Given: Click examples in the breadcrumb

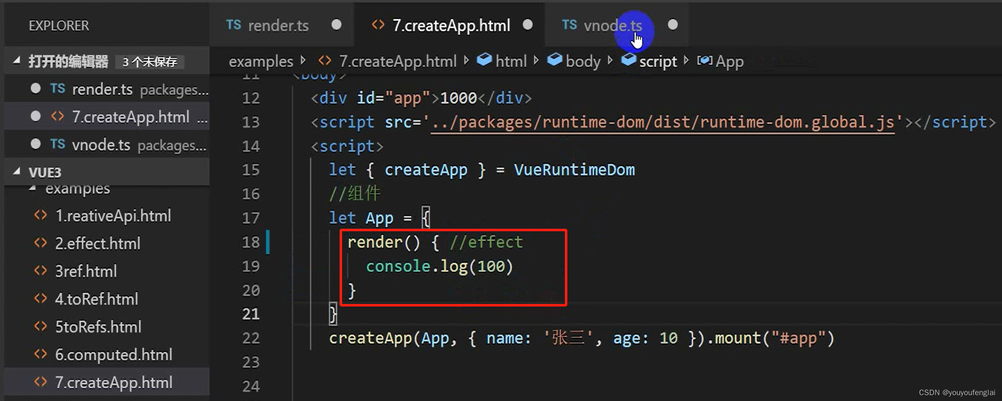Looking at the screenshot, I should [x=261, y=61].
